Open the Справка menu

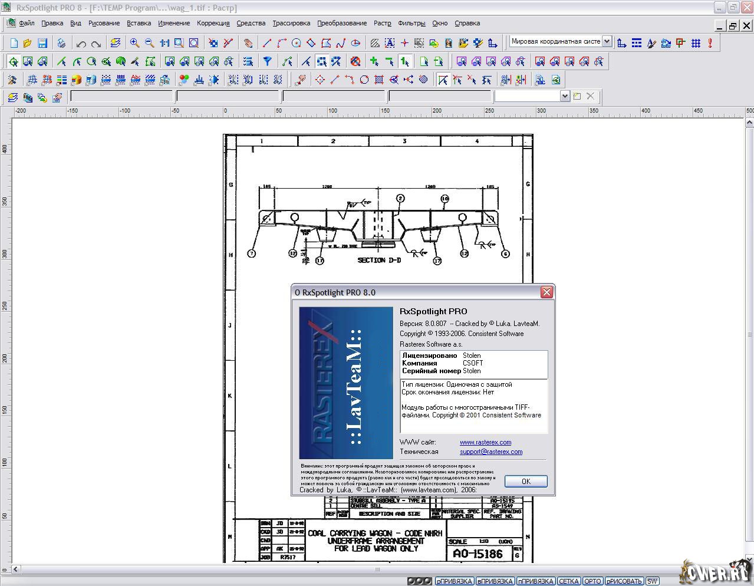(x=467, y=24)
